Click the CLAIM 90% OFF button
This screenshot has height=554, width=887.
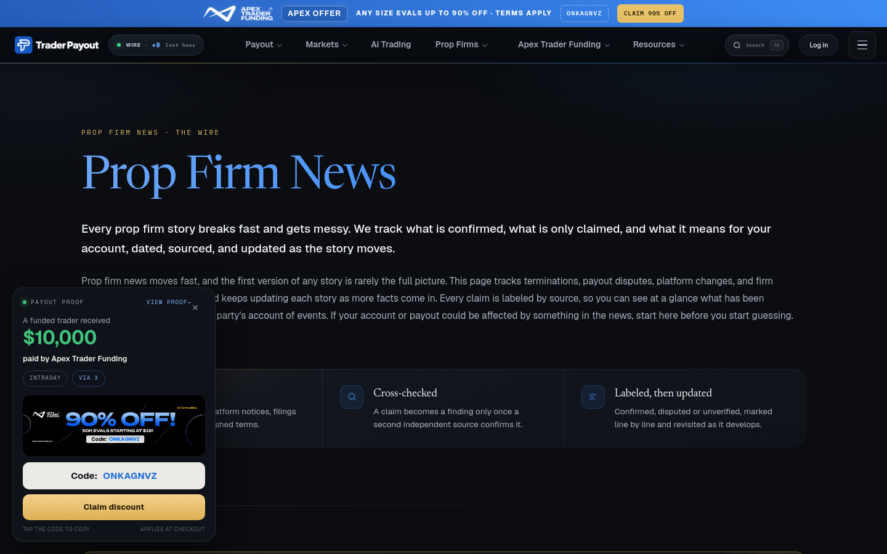(650, 14)
